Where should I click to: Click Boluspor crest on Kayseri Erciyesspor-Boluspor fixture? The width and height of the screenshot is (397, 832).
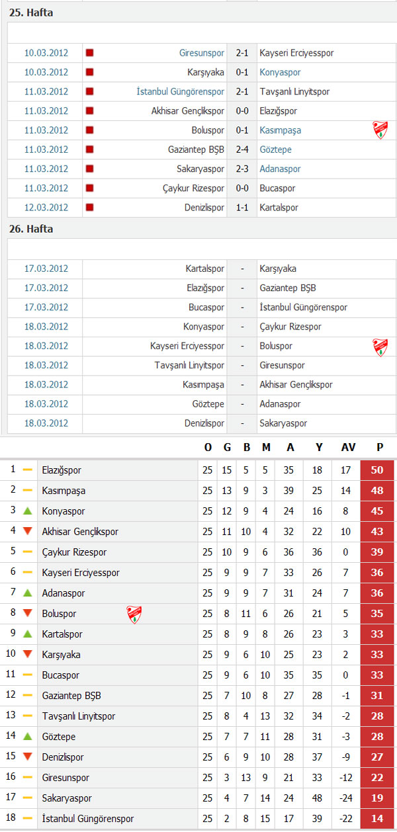(x=380, y=347)
